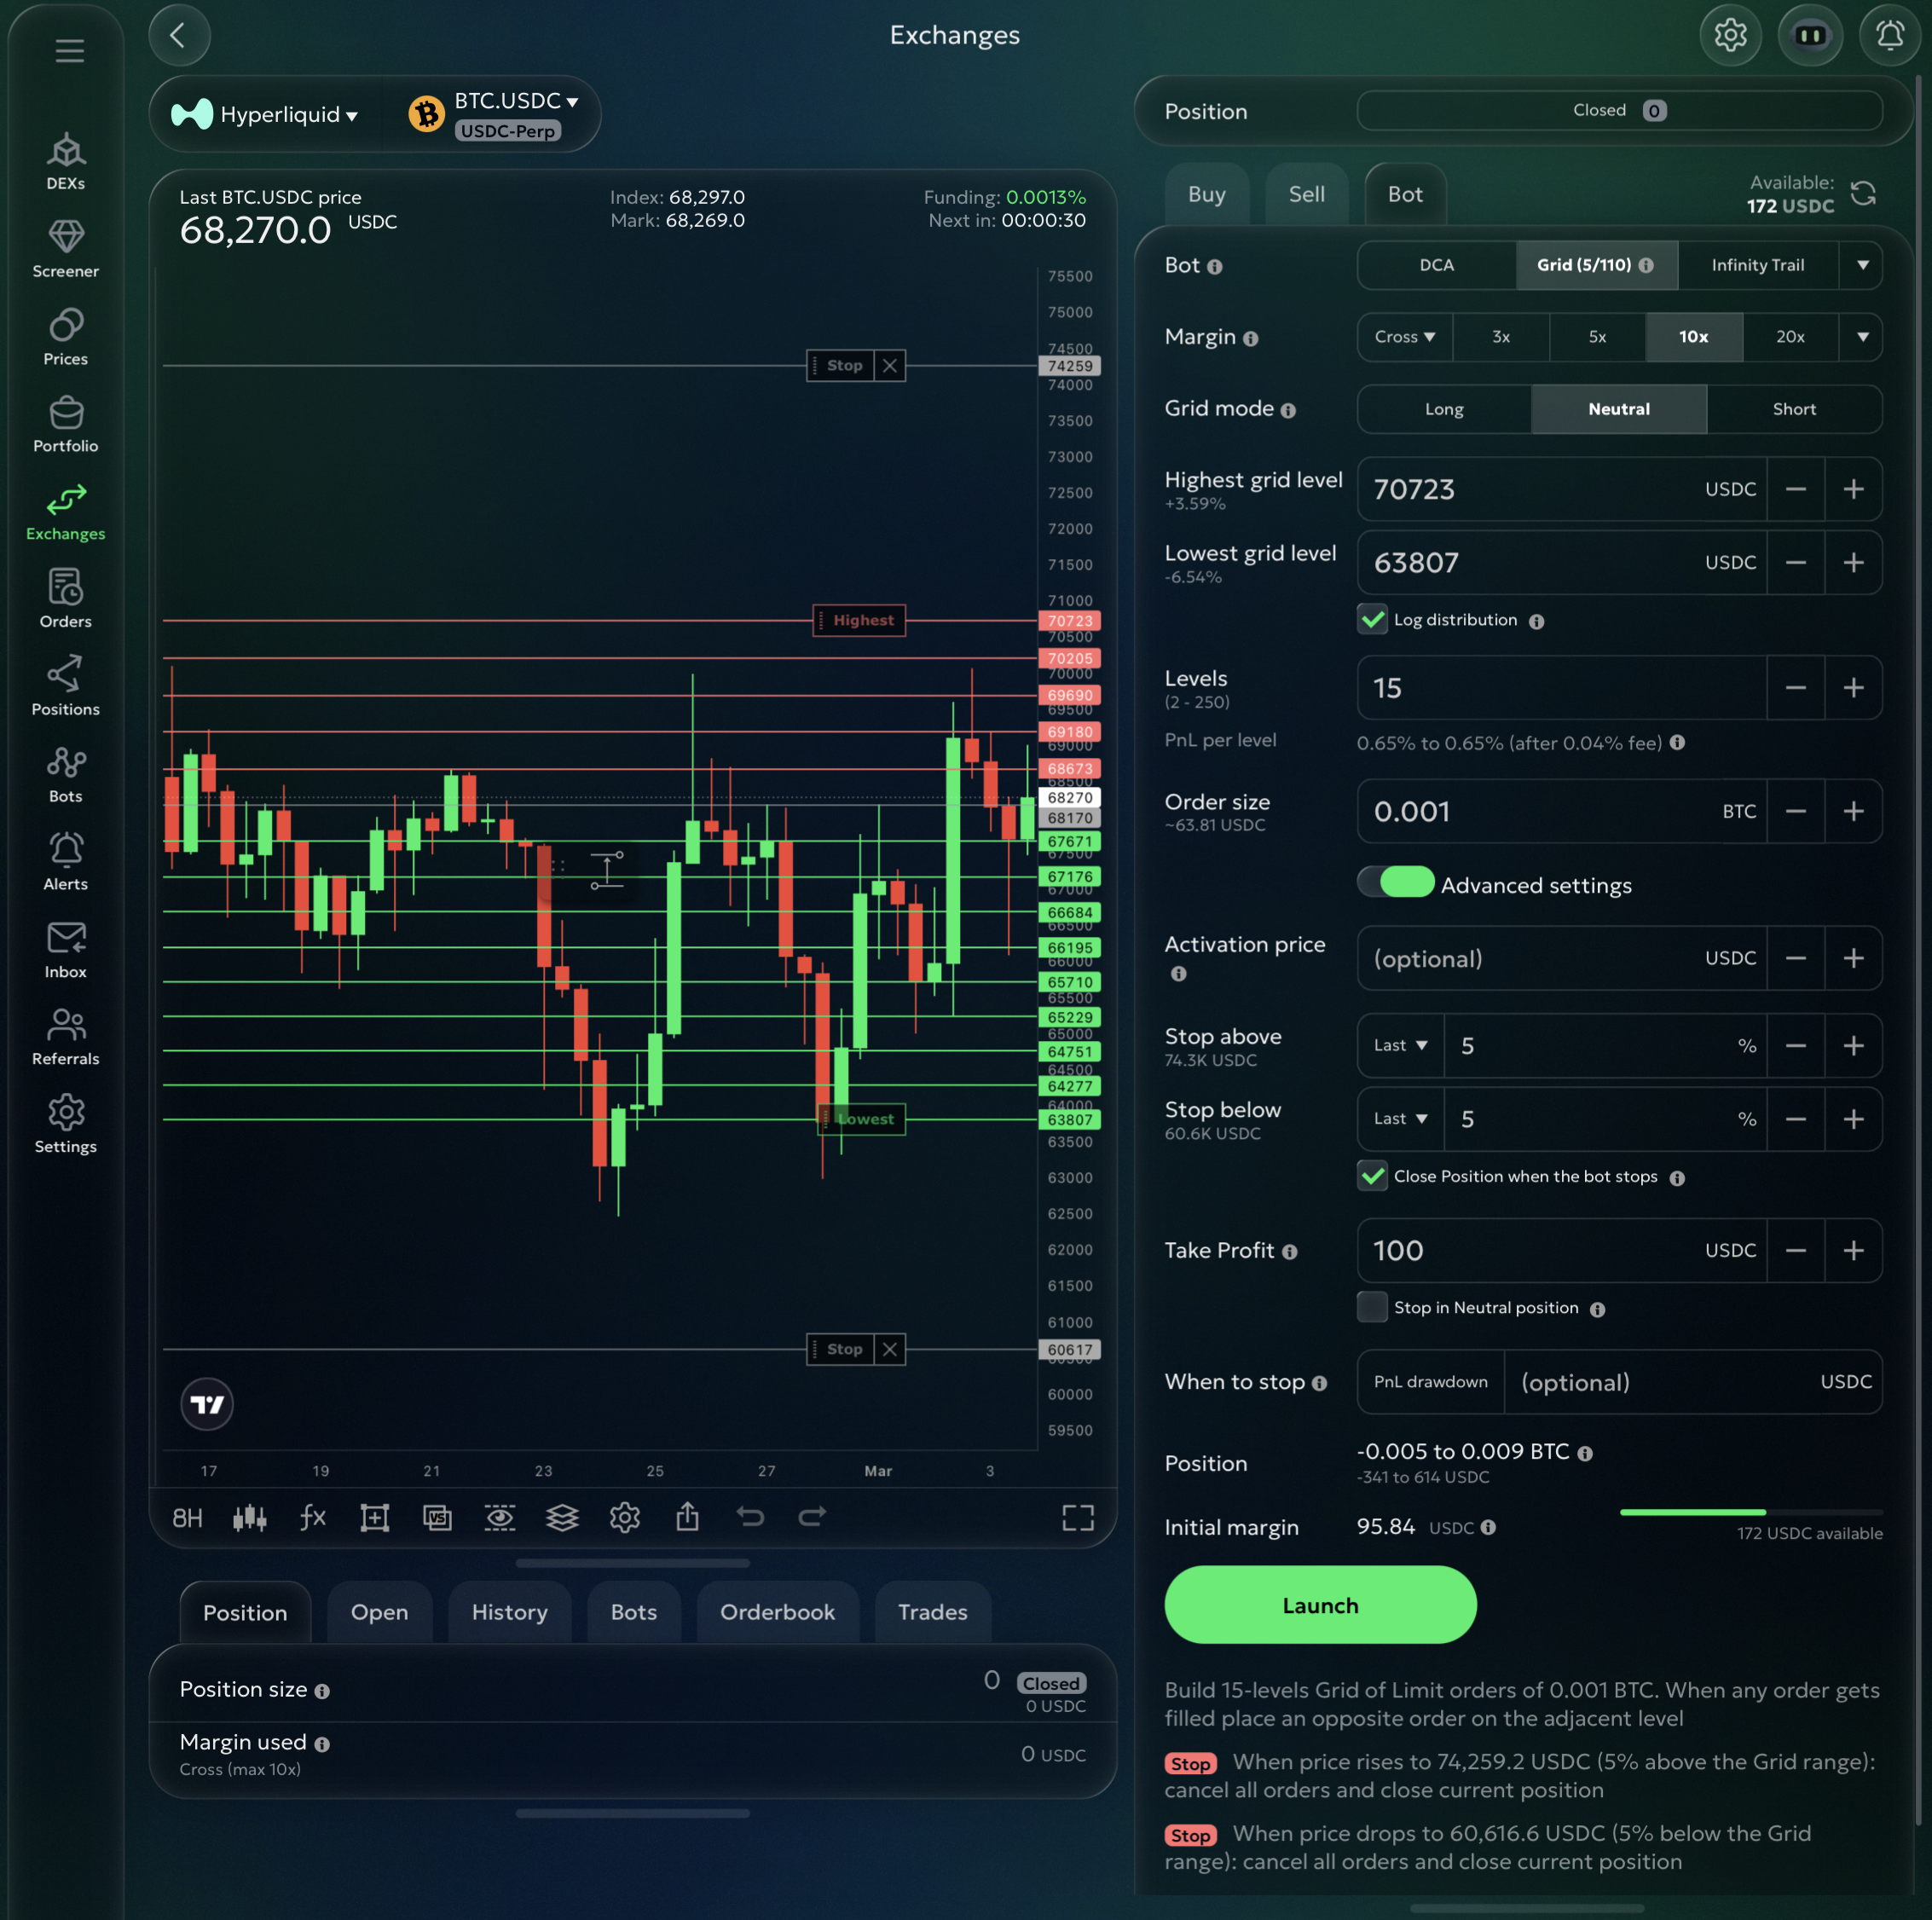Image resolution: width=1932 pixels, height=1920 pixels.
Task: Expand chart to fullscreen
Action: 1077,1517
